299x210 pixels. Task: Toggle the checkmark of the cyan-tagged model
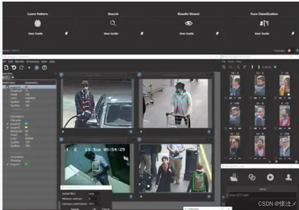point(7,124)
